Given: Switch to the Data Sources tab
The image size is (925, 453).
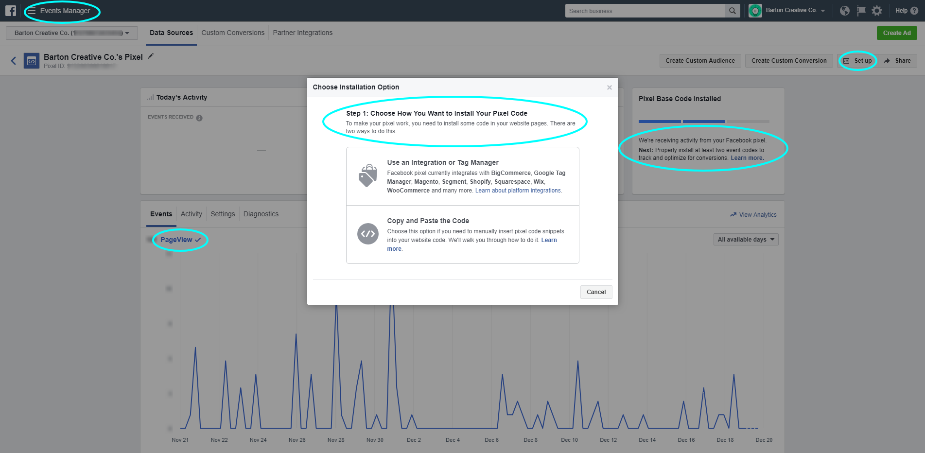Looking at the screenshot, I should click(171, 33).
